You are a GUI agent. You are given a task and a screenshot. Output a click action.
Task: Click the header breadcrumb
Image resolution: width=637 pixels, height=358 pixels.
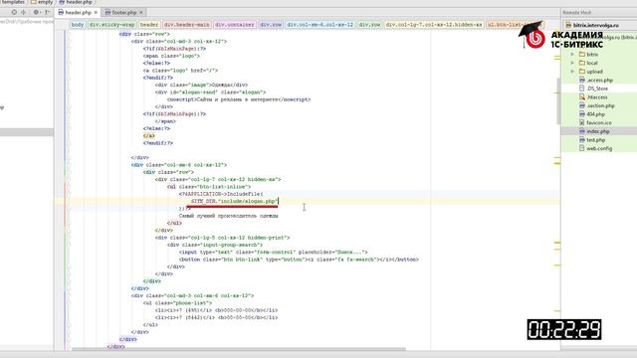pos(149,24)
